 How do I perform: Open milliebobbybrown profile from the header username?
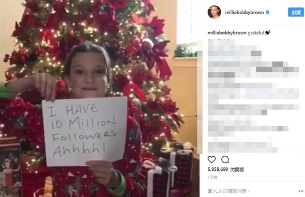click(x=244, y=13)
